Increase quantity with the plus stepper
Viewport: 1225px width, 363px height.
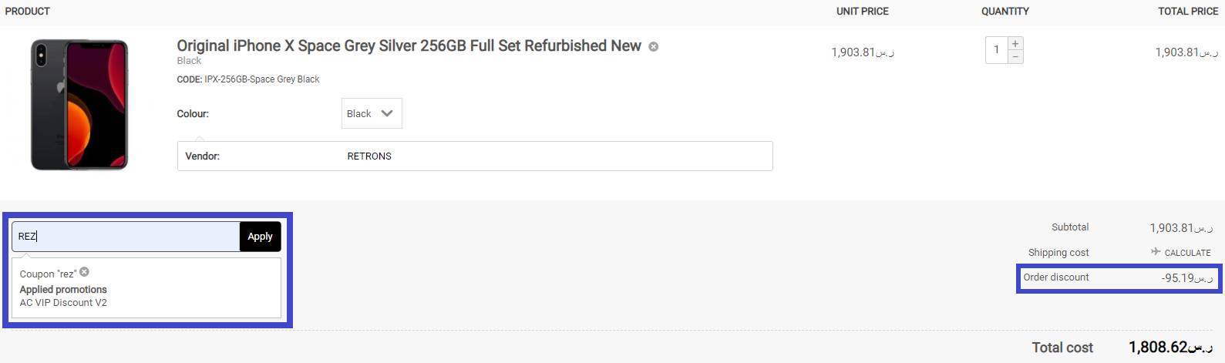click(x=1015, y=44)
